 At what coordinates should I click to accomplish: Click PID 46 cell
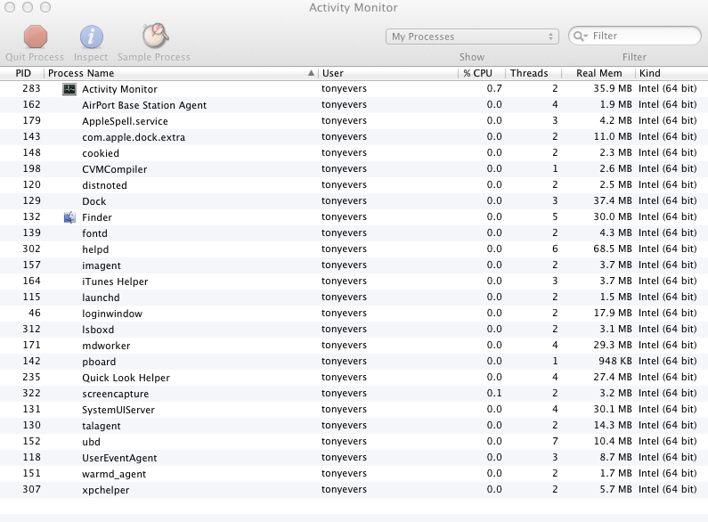35,313
